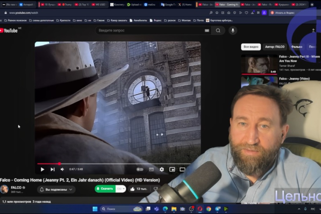
Task: Switch to the Google browser tab
Action: click(168, 5)
